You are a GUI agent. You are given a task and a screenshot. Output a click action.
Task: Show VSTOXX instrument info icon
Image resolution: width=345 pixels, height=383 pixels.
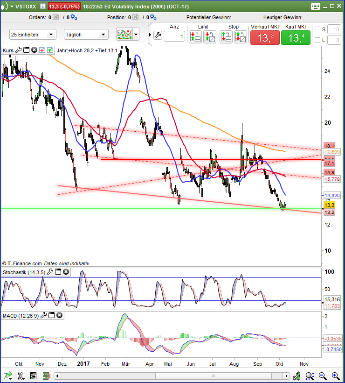click(43, 7)
